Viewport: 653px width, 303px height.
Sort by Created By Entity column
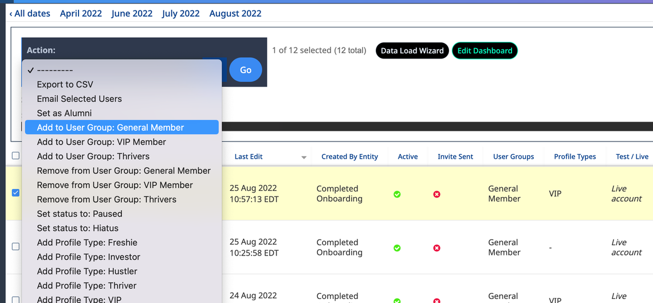pyautogui.click(x=350, y=156)
